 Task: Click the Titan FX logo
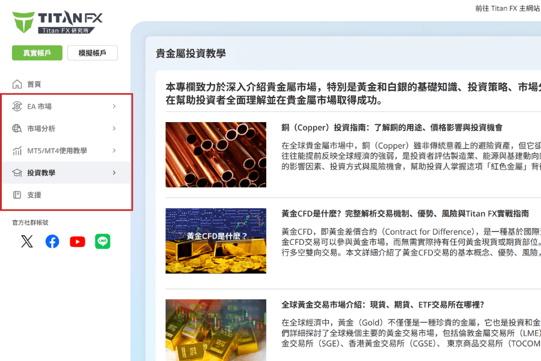tap(58, 22)
